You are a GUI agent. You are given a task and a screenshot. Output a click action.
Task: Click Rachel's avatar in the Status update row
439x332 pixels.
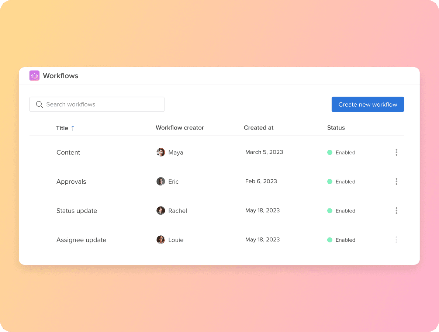161,210
